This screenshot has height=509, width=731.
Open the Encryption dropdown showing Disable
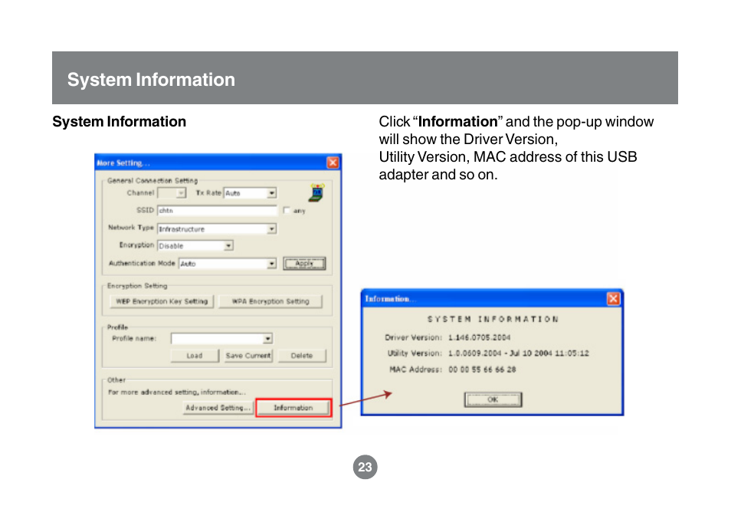click(x=228, y=245)
